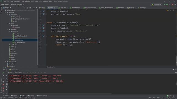Viewport: 177px width, 99px height.
Task: Click Collapse All in Project panel
Action: click(30, 7)
